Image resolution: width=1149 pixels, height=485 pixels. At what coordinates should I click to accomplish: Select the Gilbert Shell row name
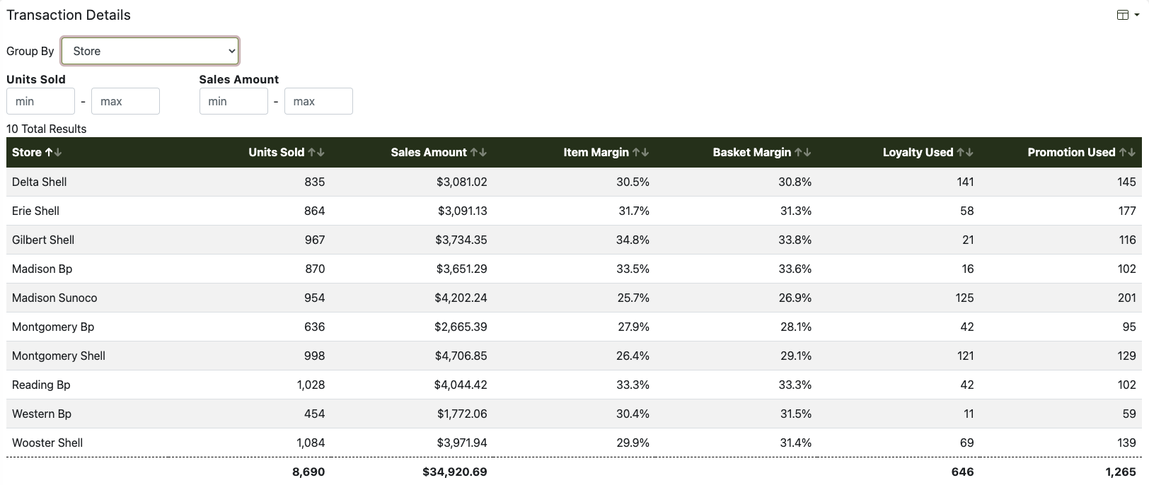coord(43,240)
